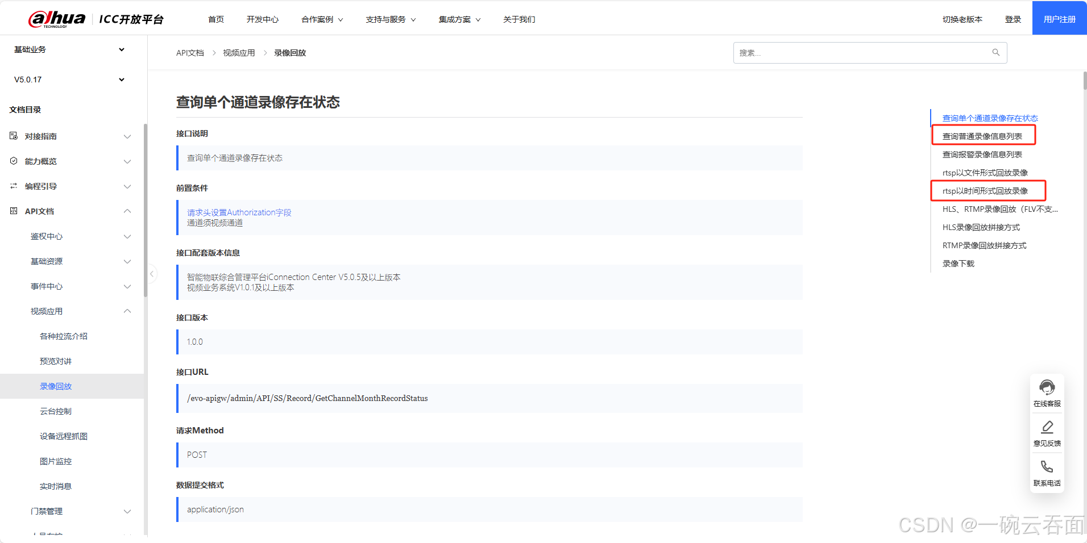Image resolution: width=1087 pixels, height=543 pixels.
Task: Select 首页 in the top navigation
Action: pos(215,19)
